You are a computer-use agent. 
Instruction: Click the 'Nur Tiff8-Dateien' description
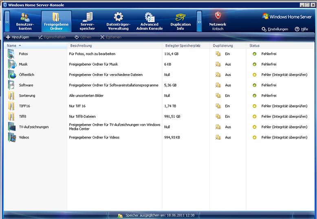[82, 117]
